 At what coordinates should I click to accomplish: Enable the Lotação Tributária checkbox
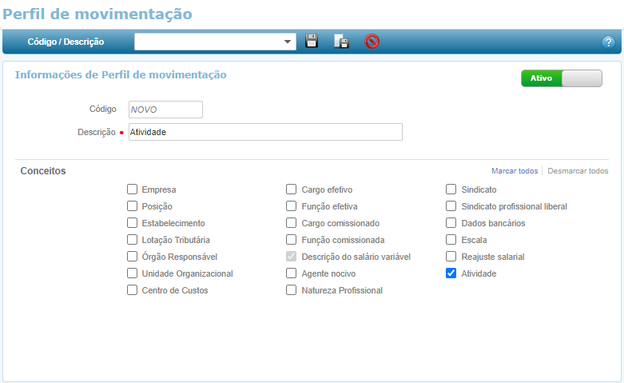tap(133, 240)
